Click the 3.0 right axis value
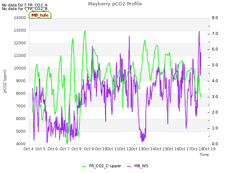The height and width of the screenshot is (173, 231). click(215, 97)
